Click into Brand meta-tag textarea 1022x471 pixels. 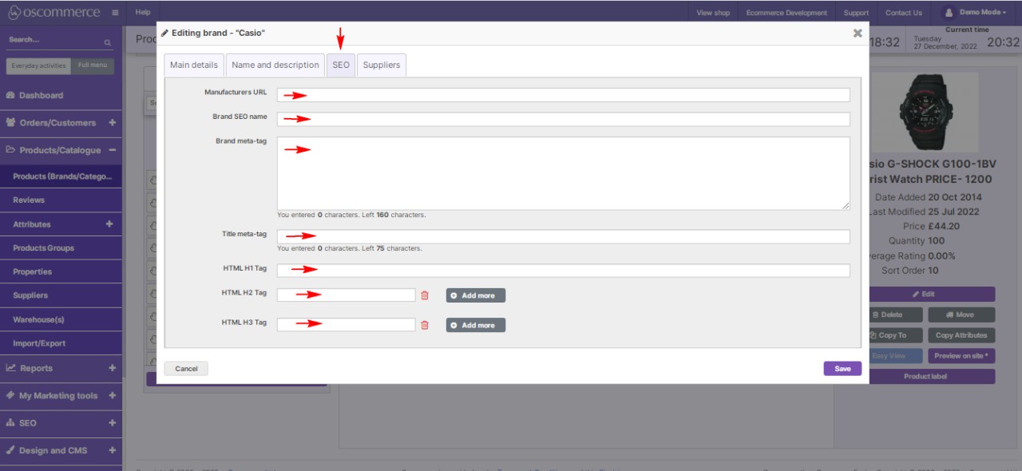tap(563, 173)
